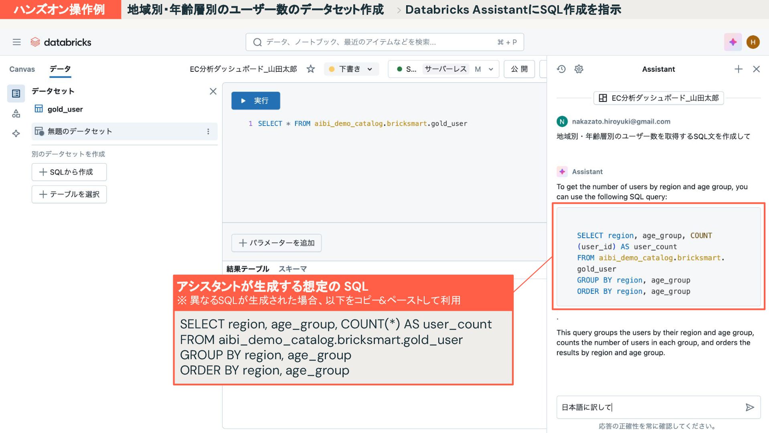Open the Databricks Assistant sparkle icon
769x433 pixels.
click(x=733, y=42)
